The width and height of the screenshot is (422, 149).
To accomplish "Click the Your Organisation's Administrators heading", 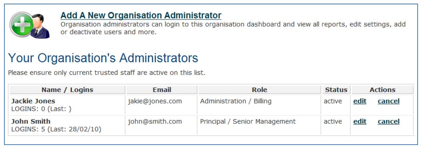I will (x=103, y=58).
